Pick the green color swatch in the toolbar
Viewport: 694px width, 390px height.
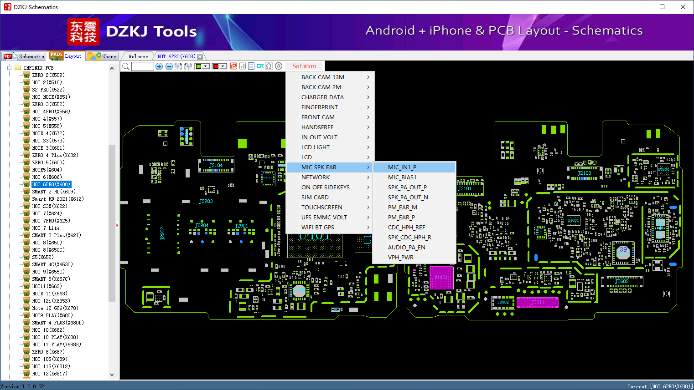198,66
